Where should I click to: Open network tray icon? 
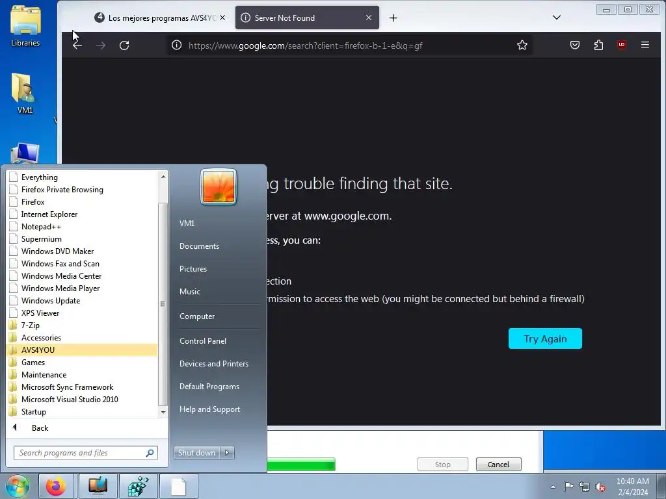pyautogui.click(x=585, y=487)
